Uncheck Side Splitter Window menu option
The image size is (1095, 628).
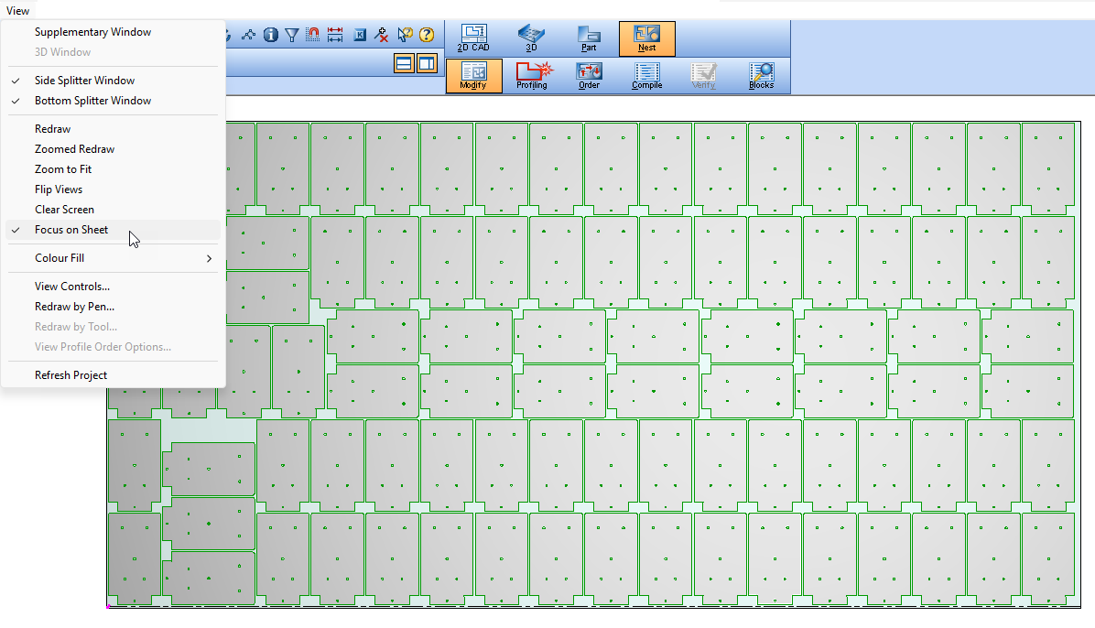[x=114, y=81]
